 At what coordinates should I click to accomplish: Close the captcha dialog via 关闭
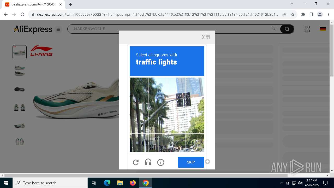(205, 37)
